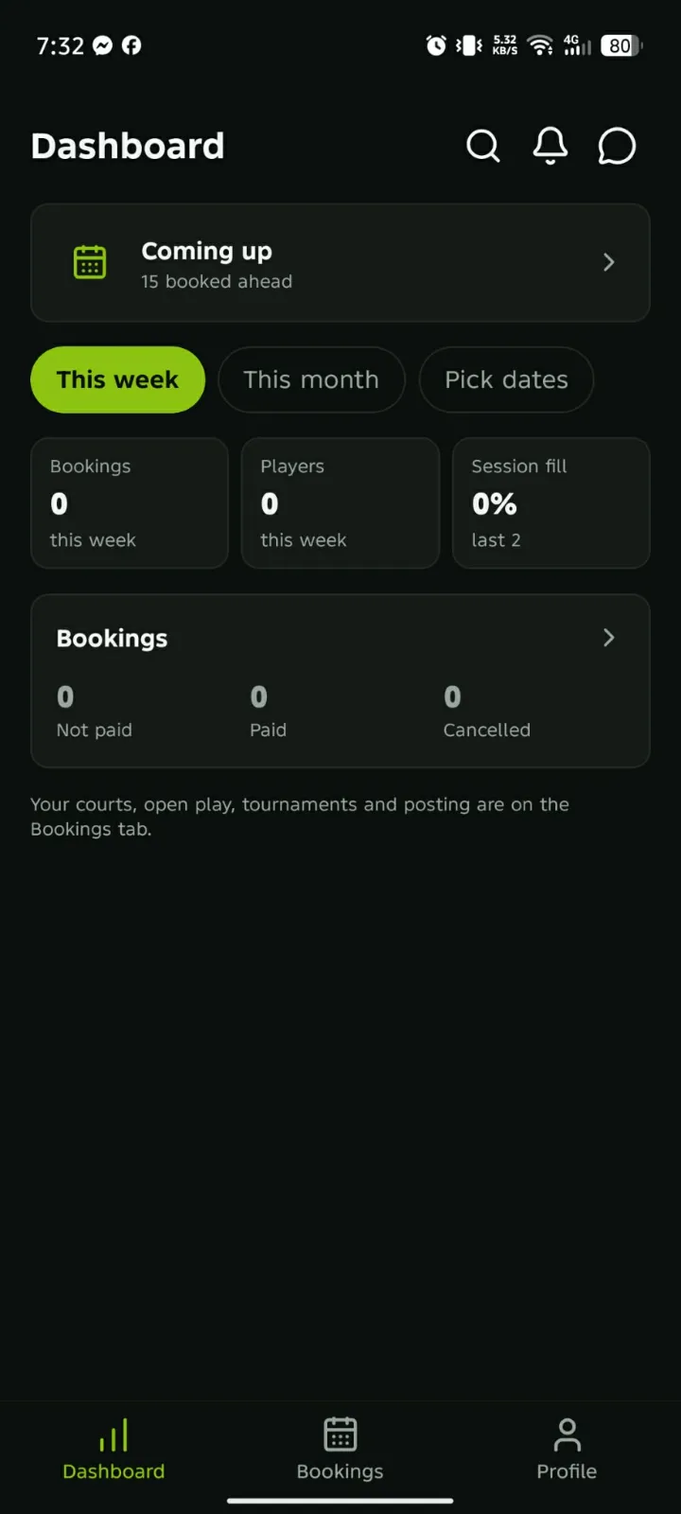Choose the Pick dates filter chip
681x1514 pixels.
point(506,379)
